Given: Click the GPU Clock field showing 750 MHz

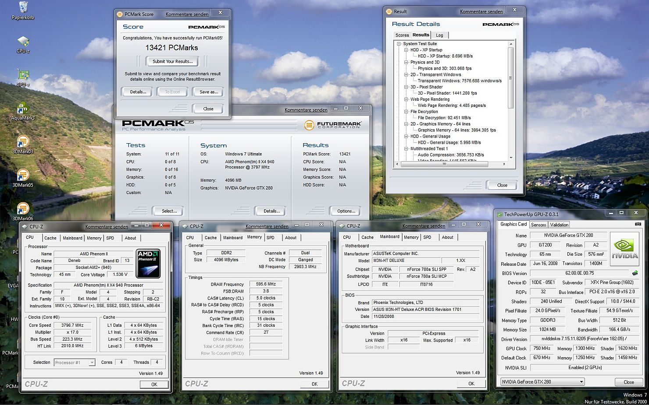Looking at the screenshot, I should tap(542, 349).
